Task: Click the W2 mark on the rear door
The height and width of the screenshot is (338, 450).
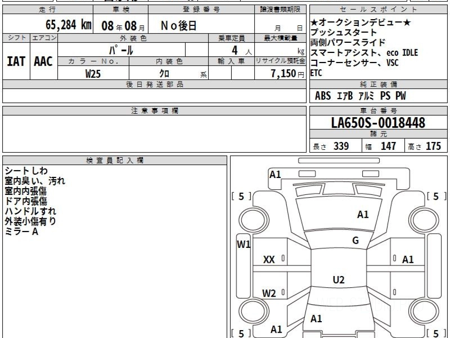Action: tap(269, 293)
